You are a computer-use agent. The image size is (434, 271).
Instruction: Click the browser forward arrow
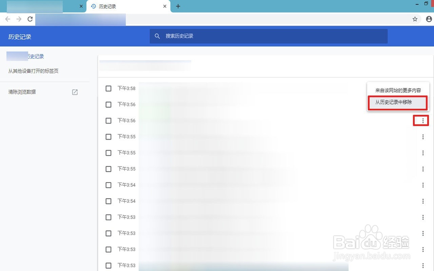point(19,19)
